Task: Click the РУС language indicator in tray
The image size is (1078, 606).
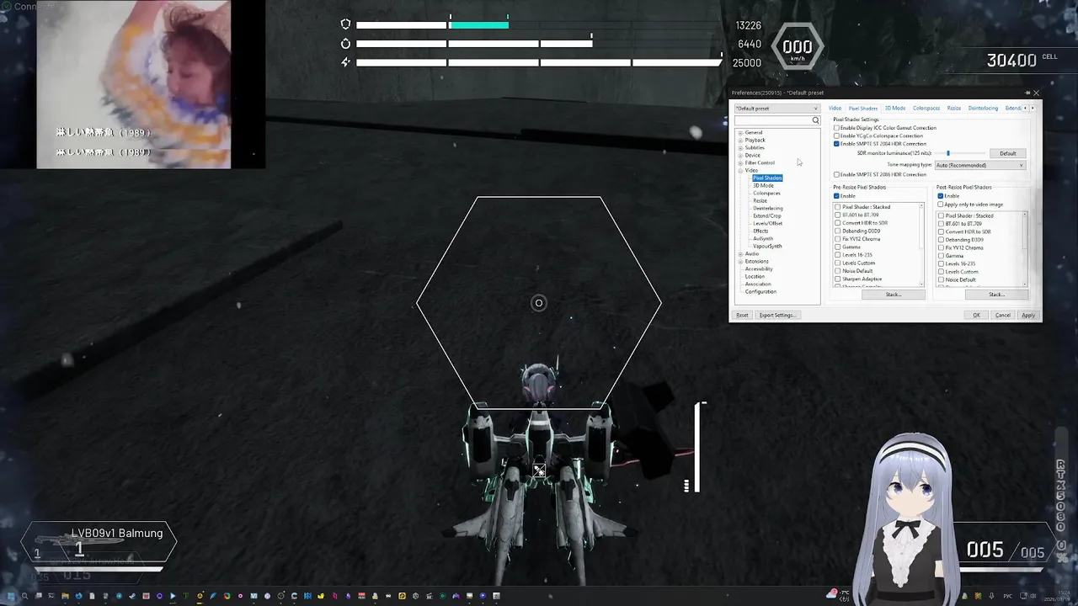Action: click(1007, 596)
